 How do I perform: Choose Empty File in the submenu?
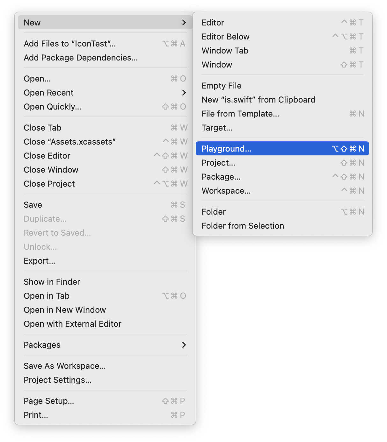click(x=221, y=86)
